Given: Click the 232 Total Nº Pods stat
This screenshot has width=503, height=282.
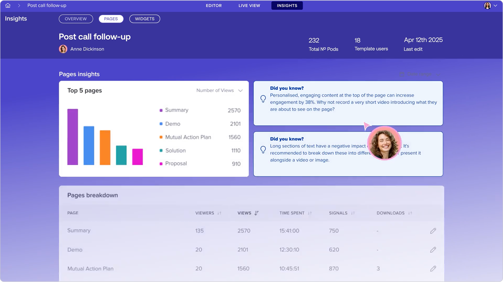Looking at the screenshot, I should click(x=323, y=44).
